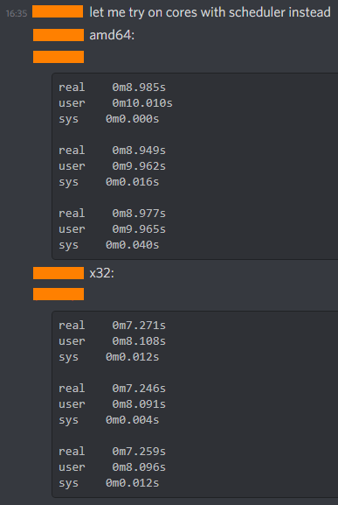The image size is (338, 505).
Task: Click the 'user 0m8.108s' line
Action: pyautogui.click(x=112, y=341)
